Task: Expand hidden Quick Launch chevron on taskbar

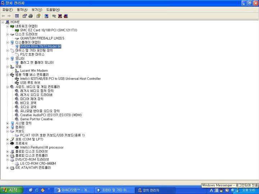Action: (49, 189)
